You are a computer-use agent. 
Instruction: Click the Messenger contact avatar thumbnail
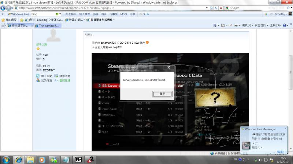click(246, 145)
